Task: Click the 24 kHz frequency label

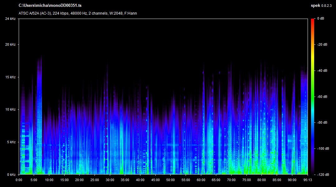Action: point(10,19)
